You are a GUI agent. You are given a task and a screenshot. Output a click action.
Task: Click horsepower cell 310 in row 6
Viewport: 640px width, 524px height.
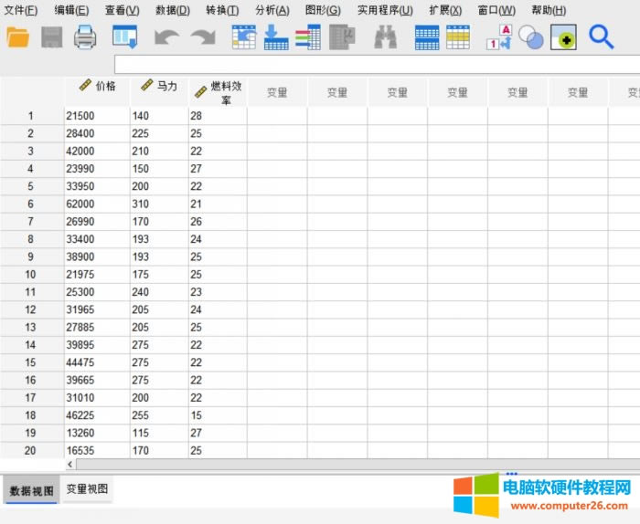click(159, 204)
